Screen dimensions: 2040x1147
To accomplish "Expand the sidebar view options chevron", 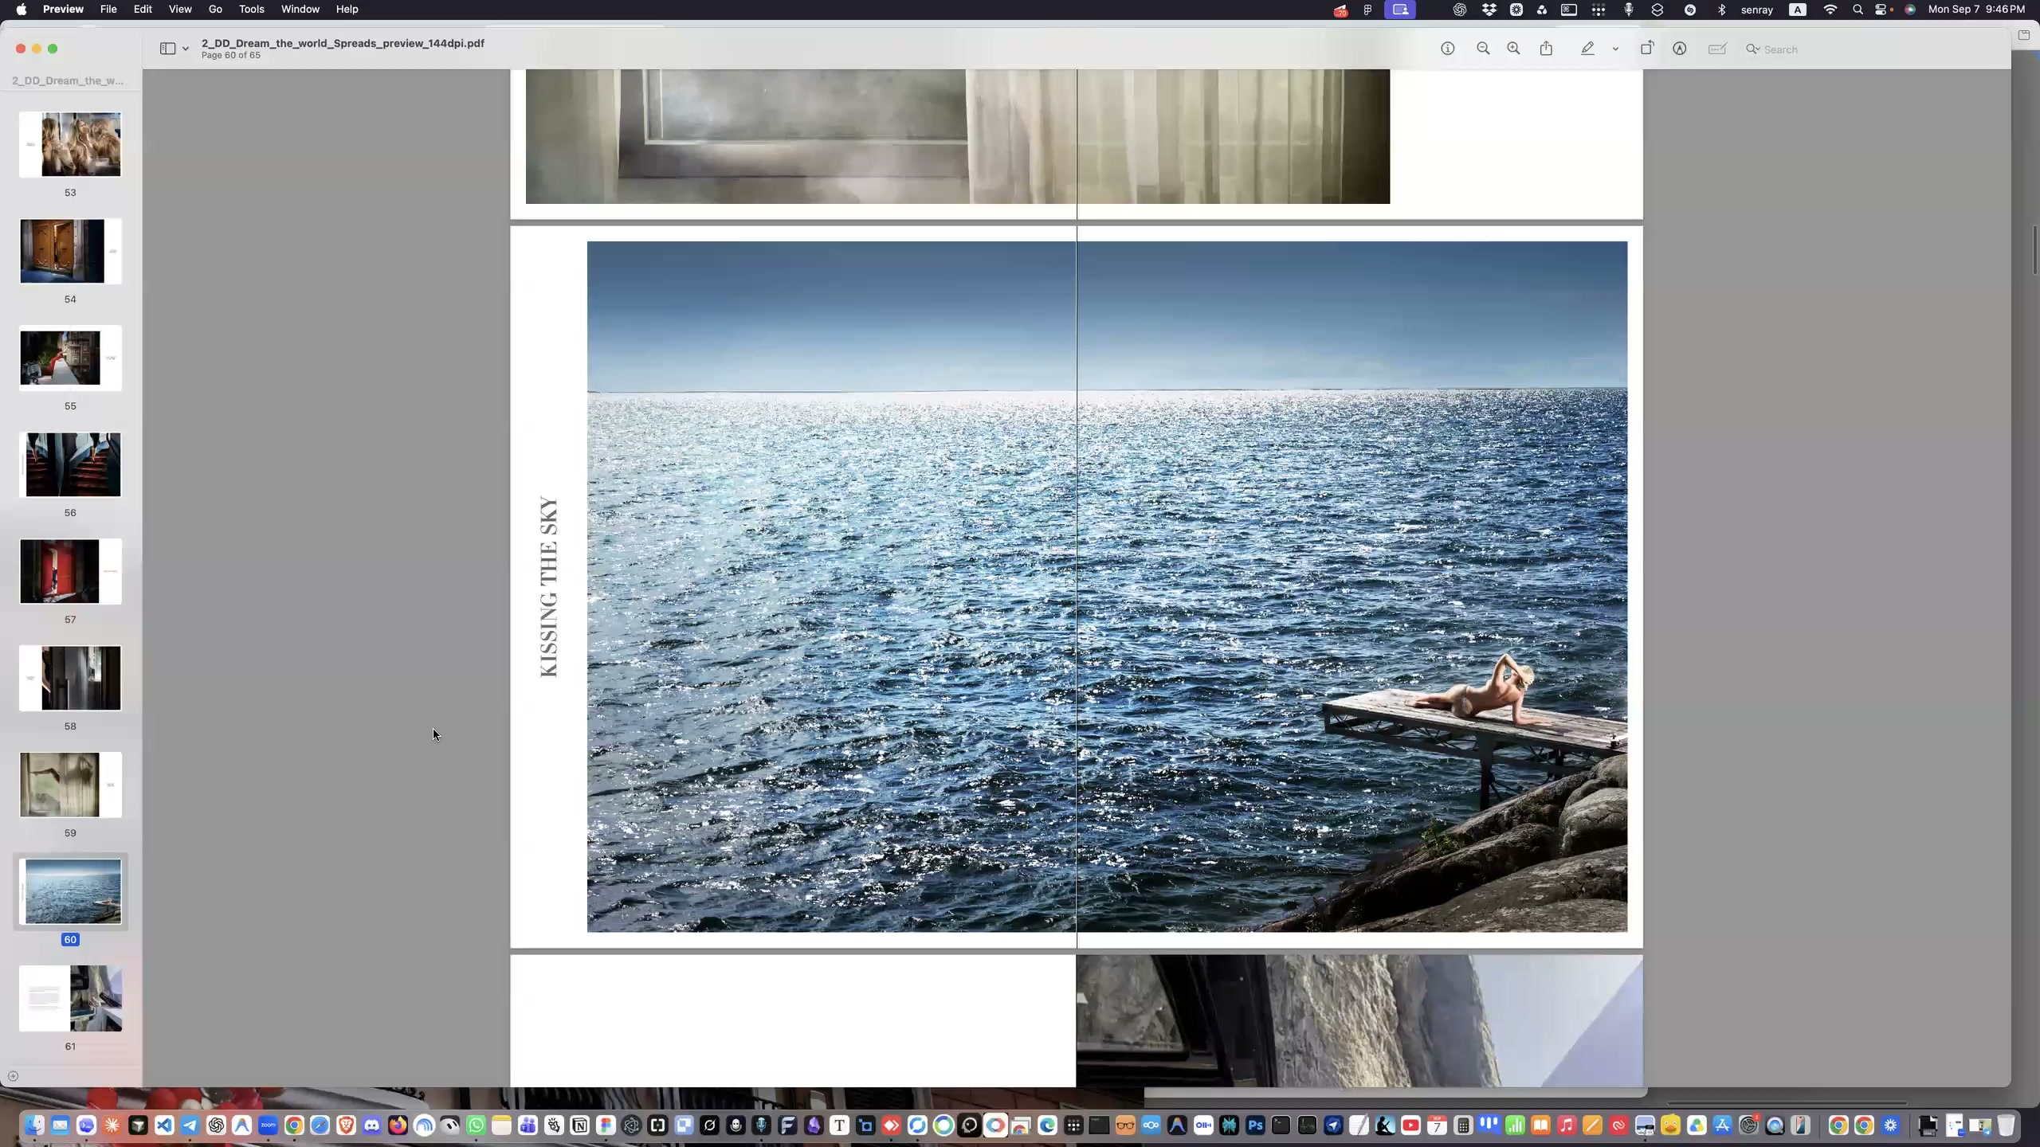I will tap(186, 49).
